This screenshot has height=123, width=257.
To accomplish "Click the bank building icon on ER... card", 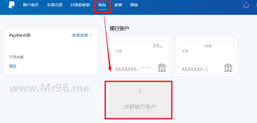I will tap(162, 68).
